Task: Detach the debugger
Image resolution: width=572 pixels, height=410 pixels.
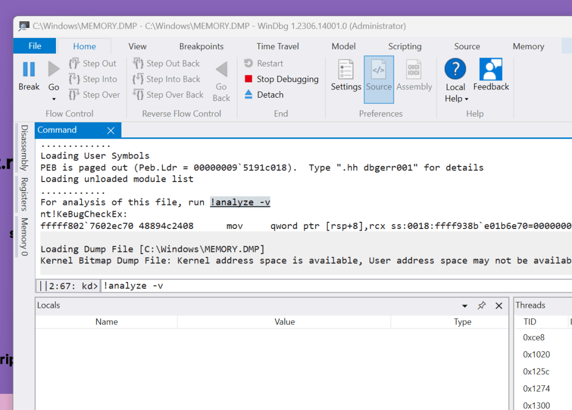Action: click(264, 95)
